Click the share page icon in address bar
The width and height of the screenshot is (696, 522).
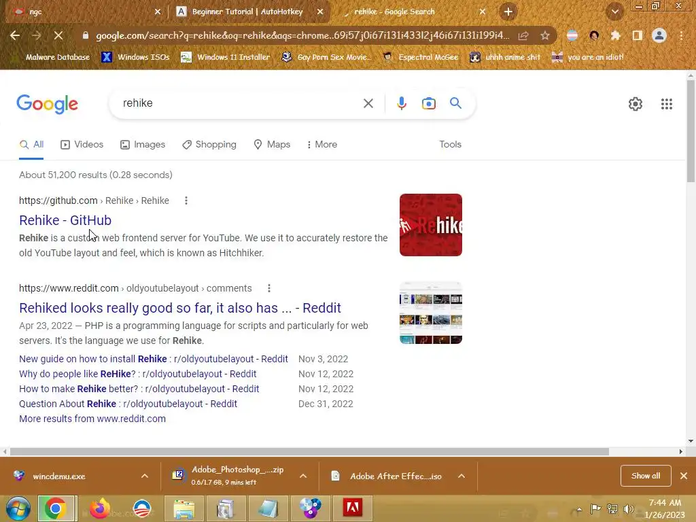tap(523, 35)
